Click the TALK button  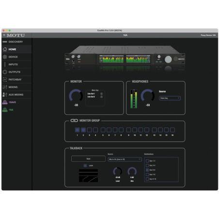(88, 159)
